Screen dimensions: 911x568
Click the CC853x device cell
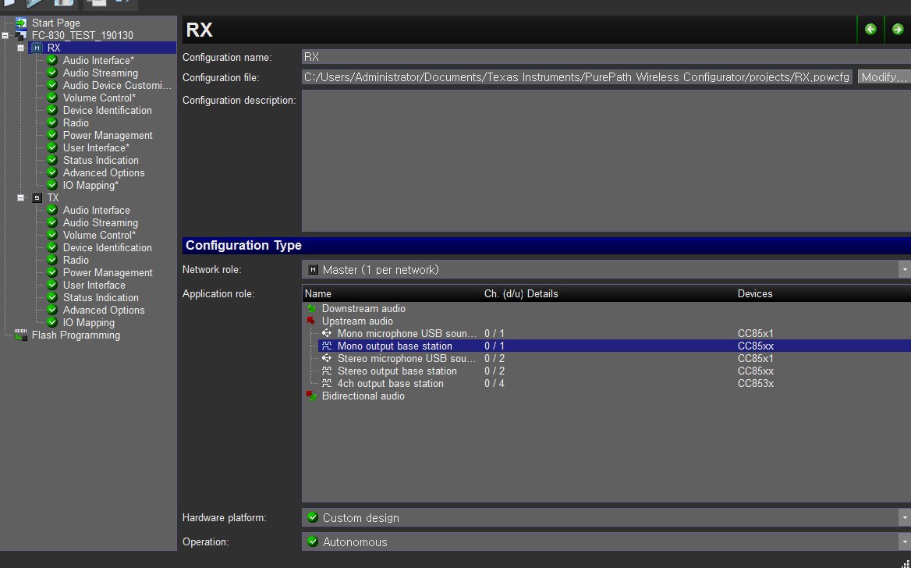pyautogui.click(x=755, y=384)
